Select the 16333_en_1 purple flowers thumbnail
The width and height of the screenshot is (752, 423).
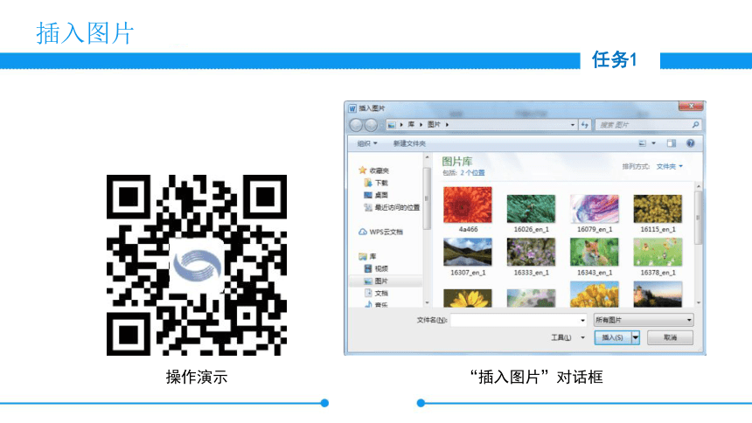(x=531, y=252)
